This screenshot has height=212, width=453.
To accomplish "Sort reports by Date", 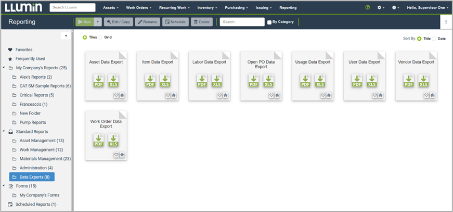I will point(435,39).
